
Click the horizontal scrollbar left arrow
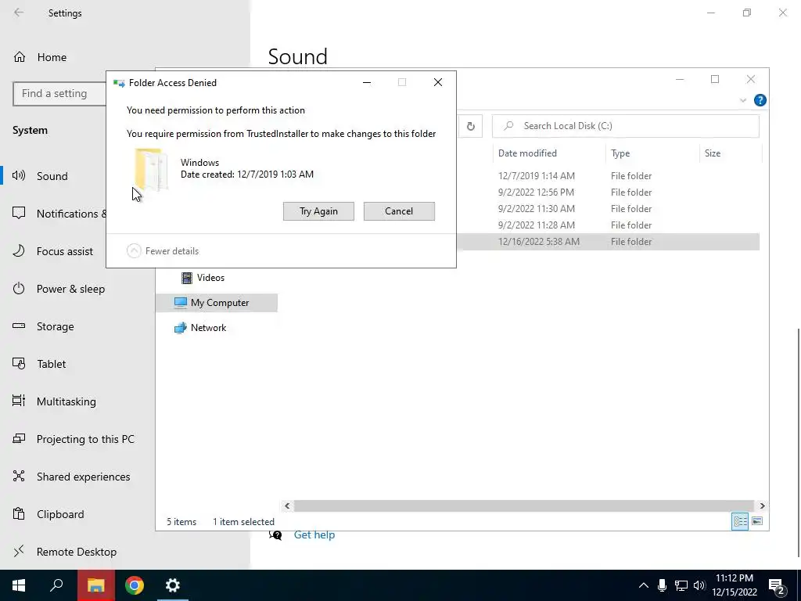pos(287,506)
